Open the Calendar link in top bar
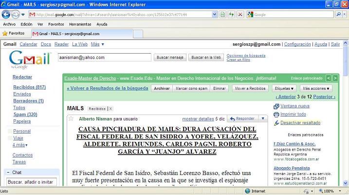 point(28,44)
